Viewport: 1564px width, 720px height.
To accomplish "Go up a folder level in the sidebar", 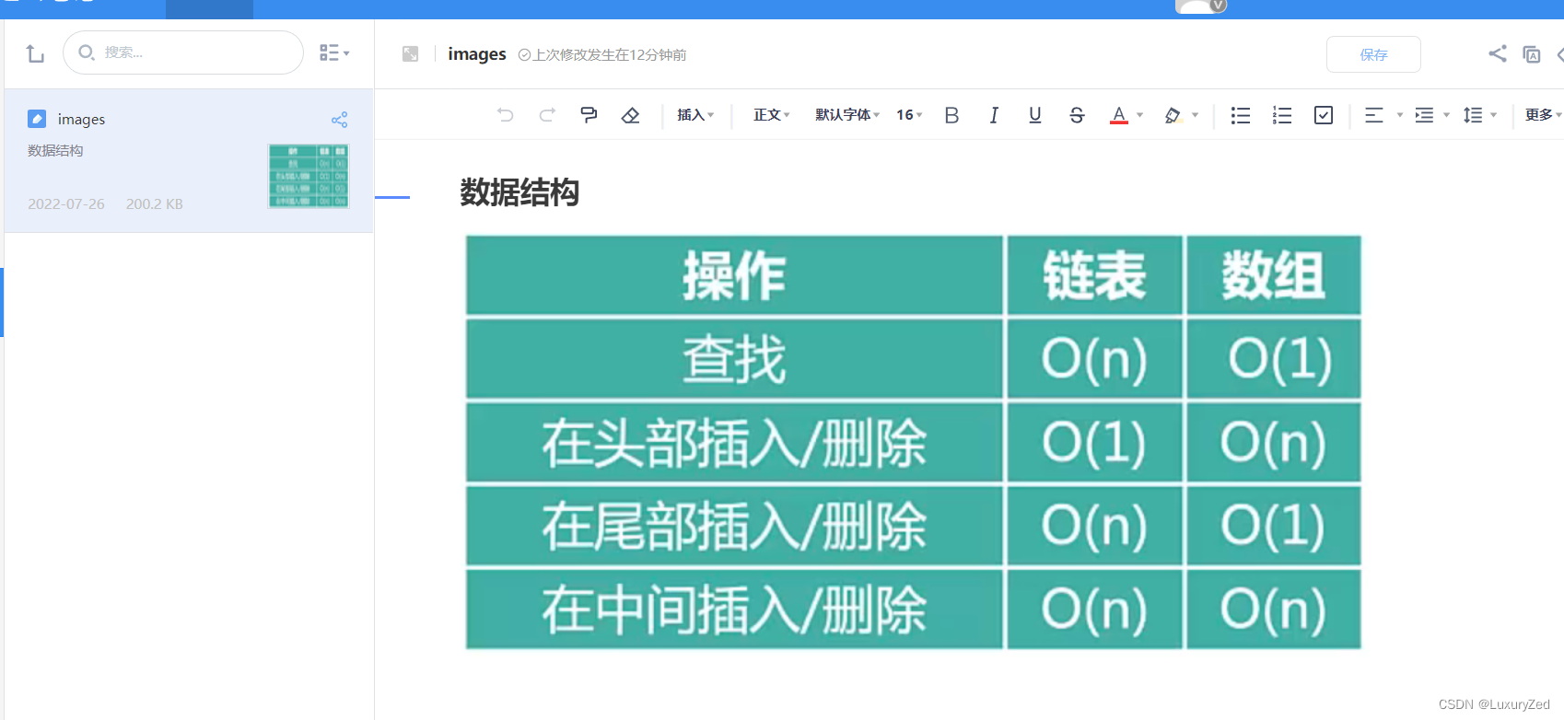I will [35, 53].
